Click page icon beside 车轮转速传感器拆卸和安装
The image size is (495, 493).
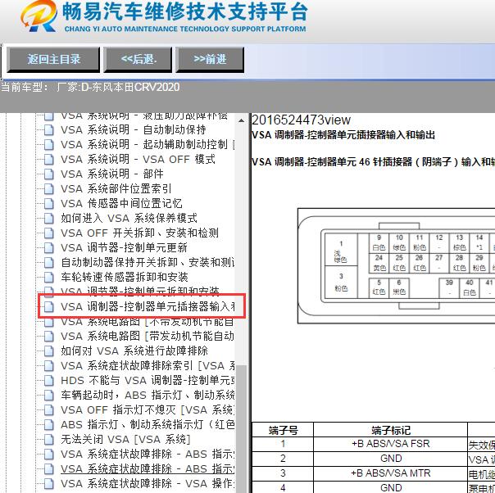(49, 277)
